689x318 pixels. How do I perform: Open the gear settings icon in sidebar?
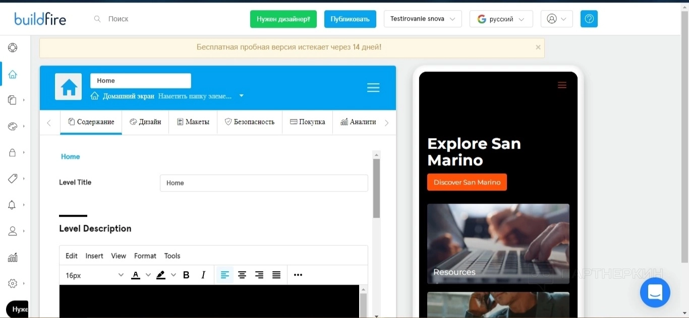(x=13, y=283)
